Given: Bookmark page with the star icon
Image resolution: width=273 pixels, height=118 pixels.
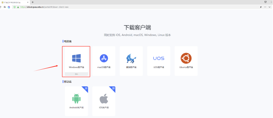Looking at the screenshot, I should point(5,7).
